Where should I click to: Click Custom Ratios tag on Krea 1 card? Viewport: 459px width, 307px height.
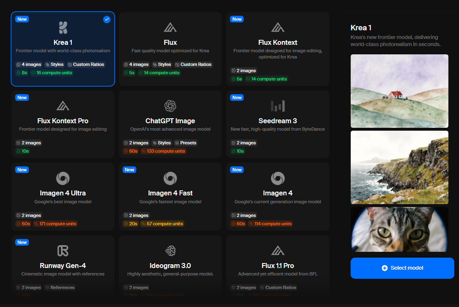(86, 64)
